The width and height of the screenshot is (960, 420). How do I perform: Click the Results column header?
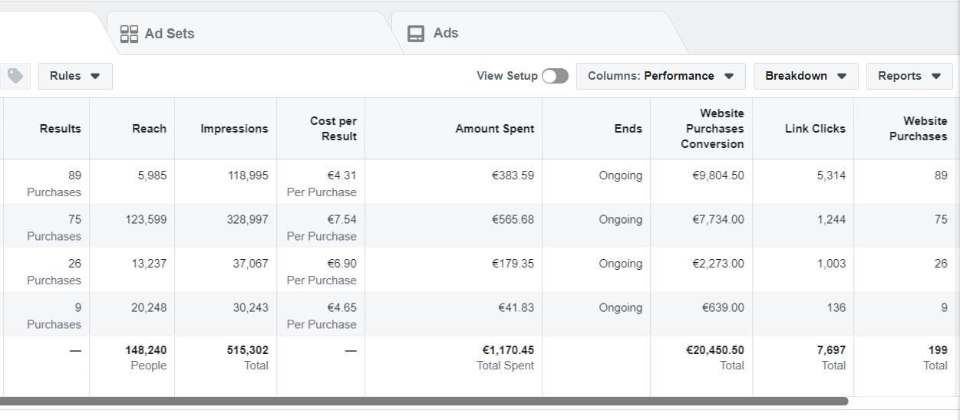(x=60, y=129)
